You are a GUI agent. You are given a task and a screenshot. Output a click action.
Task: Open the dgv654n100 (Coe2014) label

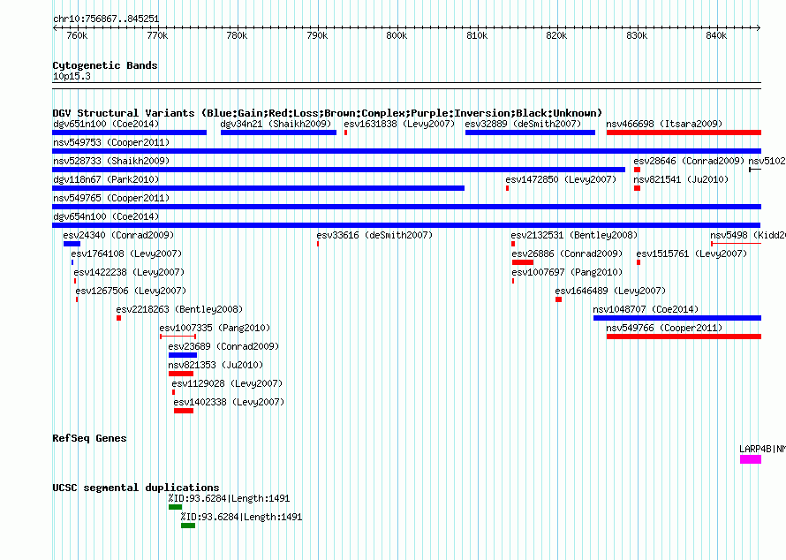coord(106,216)
